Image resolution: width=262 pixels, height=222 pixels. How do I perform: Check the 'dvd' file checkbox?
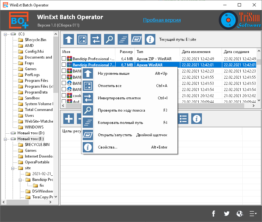coord(64,101)
